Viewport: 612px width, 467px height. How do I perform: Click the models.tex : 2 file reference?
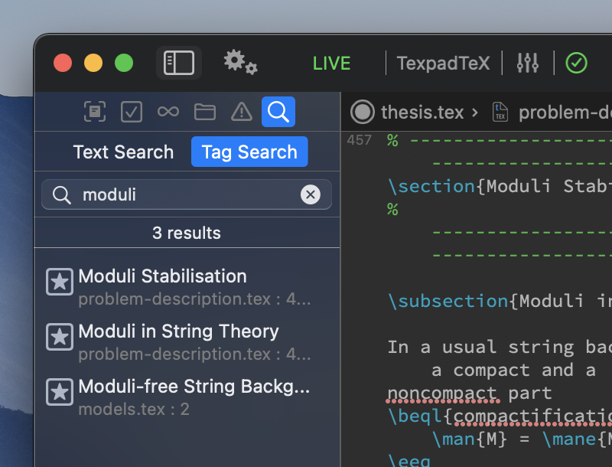[134, 410]
